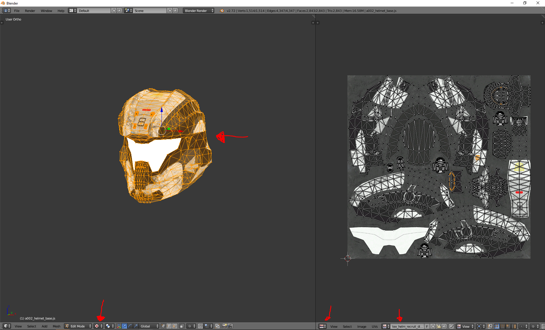Screen dimensions: 545x330
Task: Open the Render menu
Action: click(x=30, y=11)
